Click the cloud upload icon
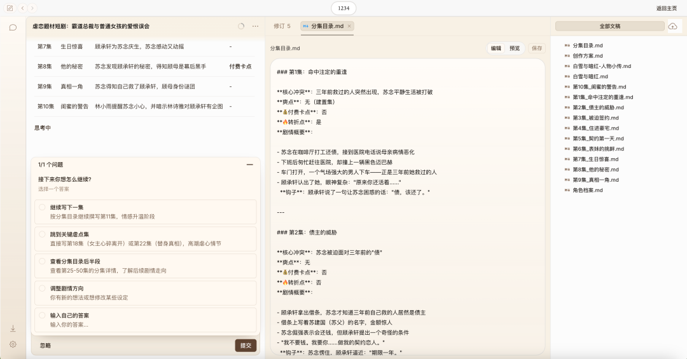The width and height of the screenshot is (687, 359). [x=672, y=26]
